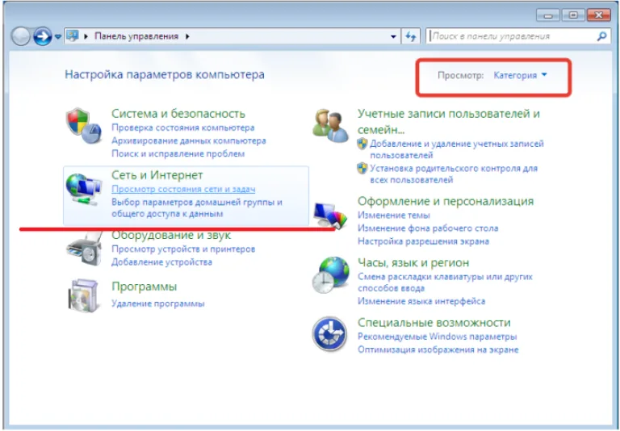Open the Оборудование и звук printer icon
The image size is (620, 431).
[x=85, y=249]
